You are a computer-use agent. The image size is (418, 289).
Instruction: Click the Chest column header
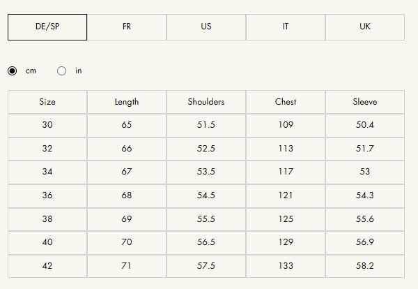[x=286, y=102]
